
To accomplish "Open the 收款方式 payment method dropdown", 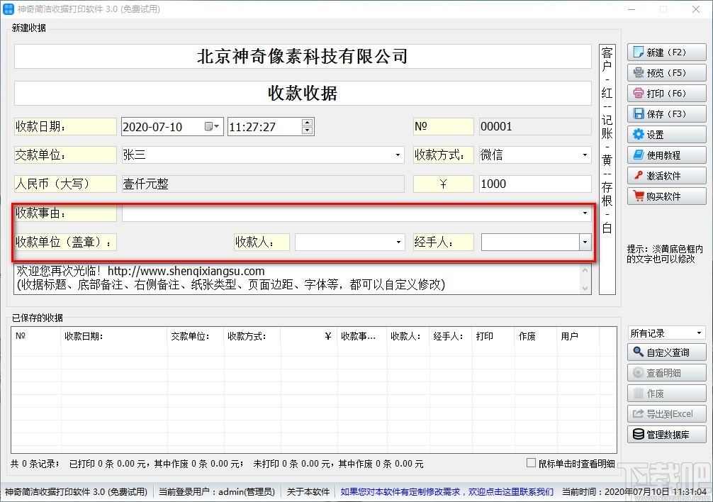I will [585, 155].
